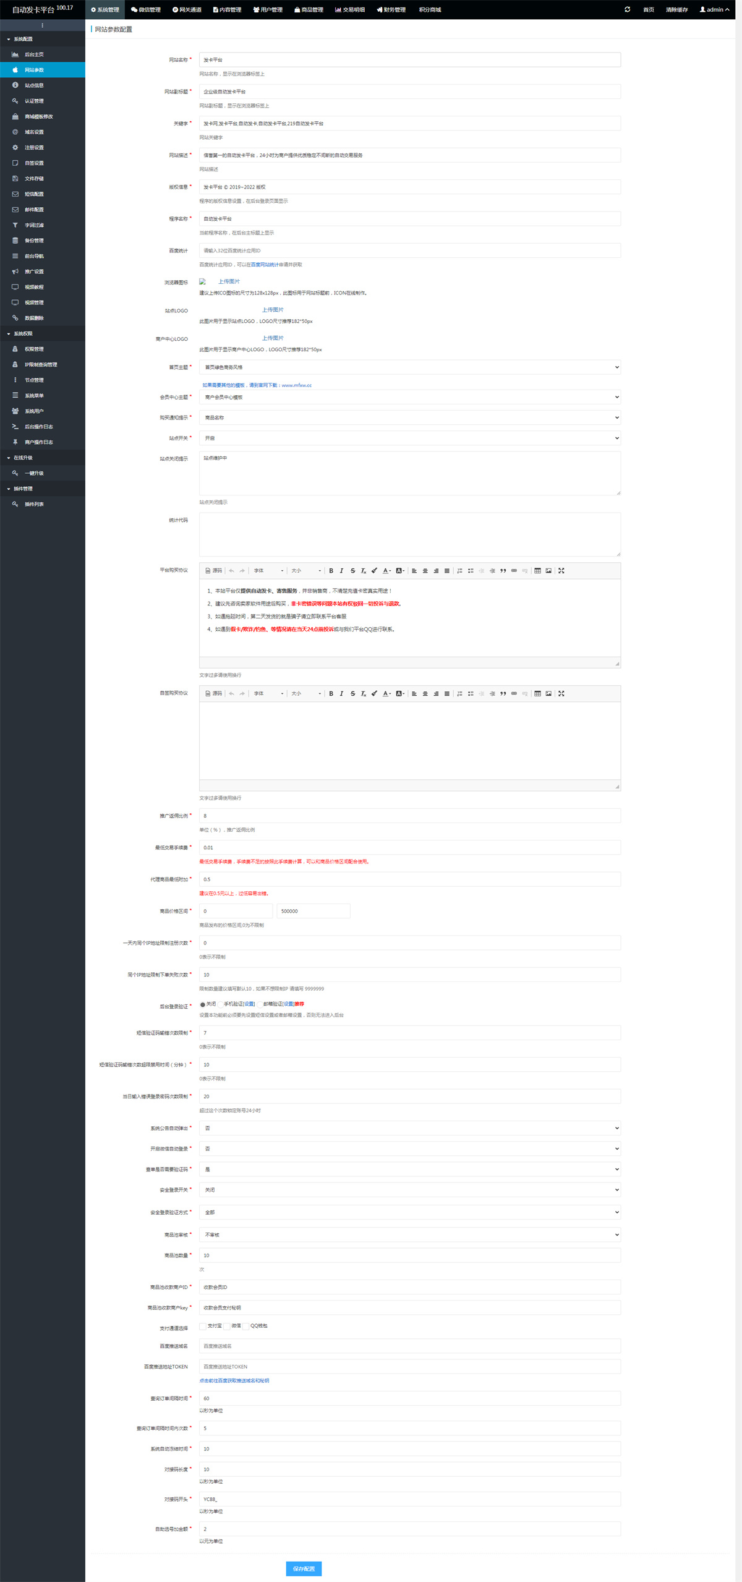Open the 商品管理 top menu
The width and height of the screenshot is (742, 1582).
[309, 10]
